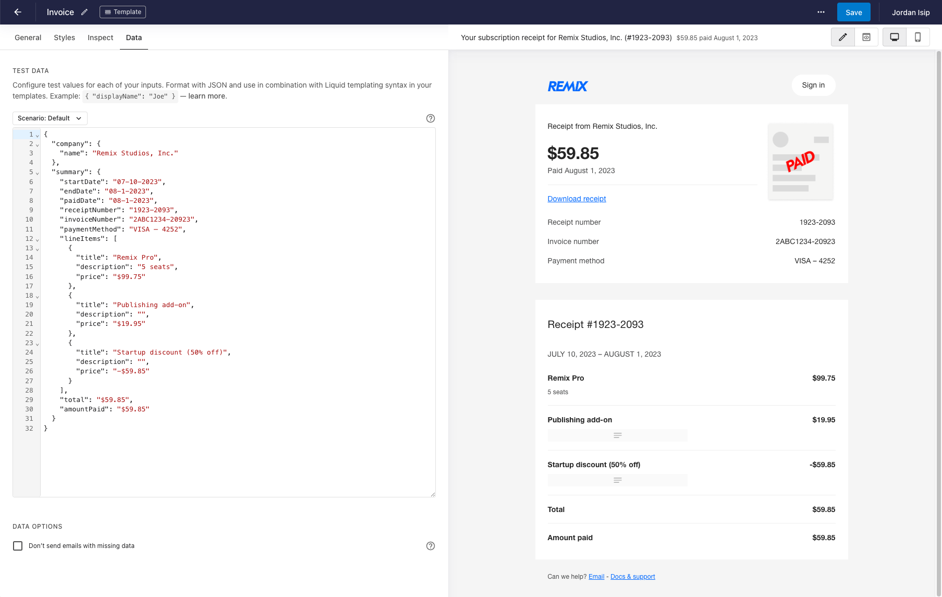The image size is (942, 597).
Task: Click the help icon above the JSON editor
Action: click(431, 118)
